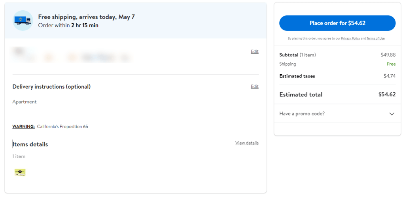Place order for $54.62
This screenshot has height=198, width=405.
click(337, 23)
